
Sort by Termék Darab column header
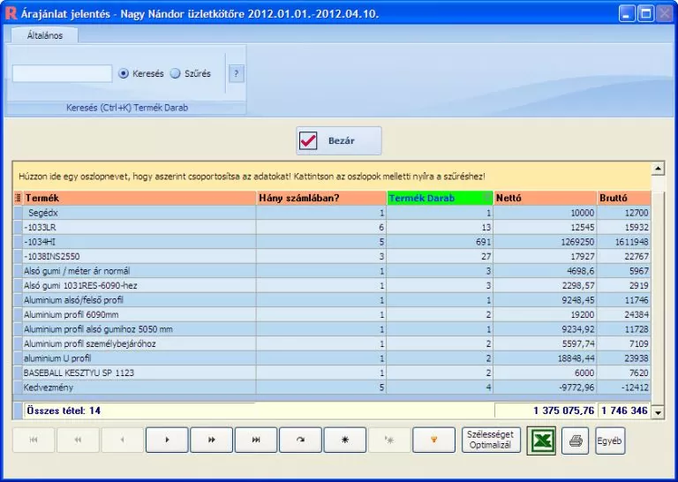[439, 199]
